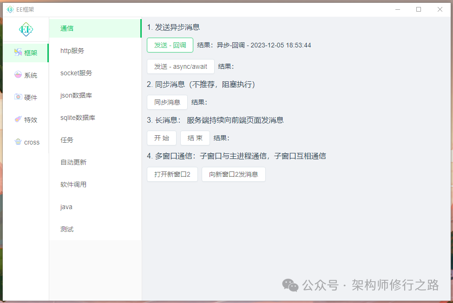Select the 硬件 label in sidebar
The image size is (453, 303).
31,98
